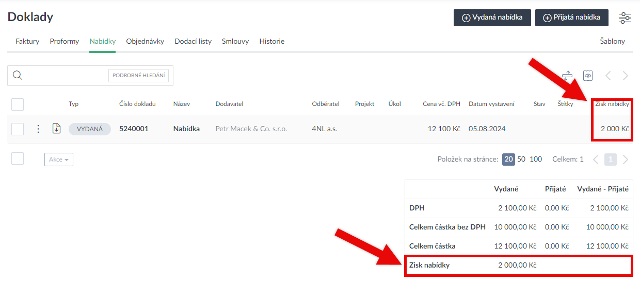Go to previous page arrow in pagination
640x283 pixels.
click(x=596, y=160)
